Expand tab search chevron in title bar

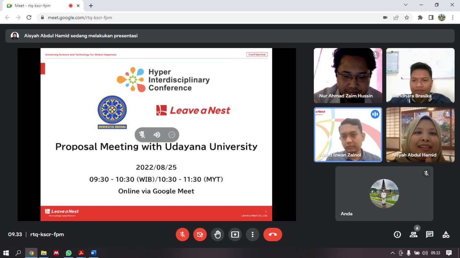[x=406, y=5]
